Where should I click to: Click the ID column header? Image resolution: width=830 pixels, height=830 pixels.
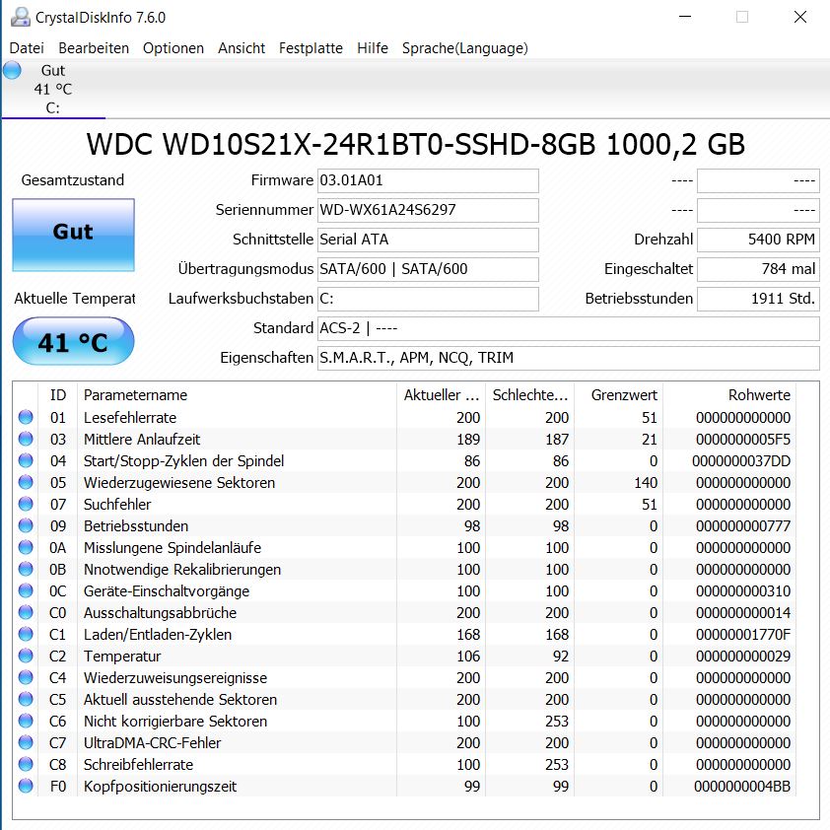click(x=58, y=395)
